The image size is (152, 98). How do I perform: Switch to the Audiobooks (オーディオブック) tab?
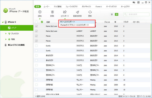tap(111, 7)
